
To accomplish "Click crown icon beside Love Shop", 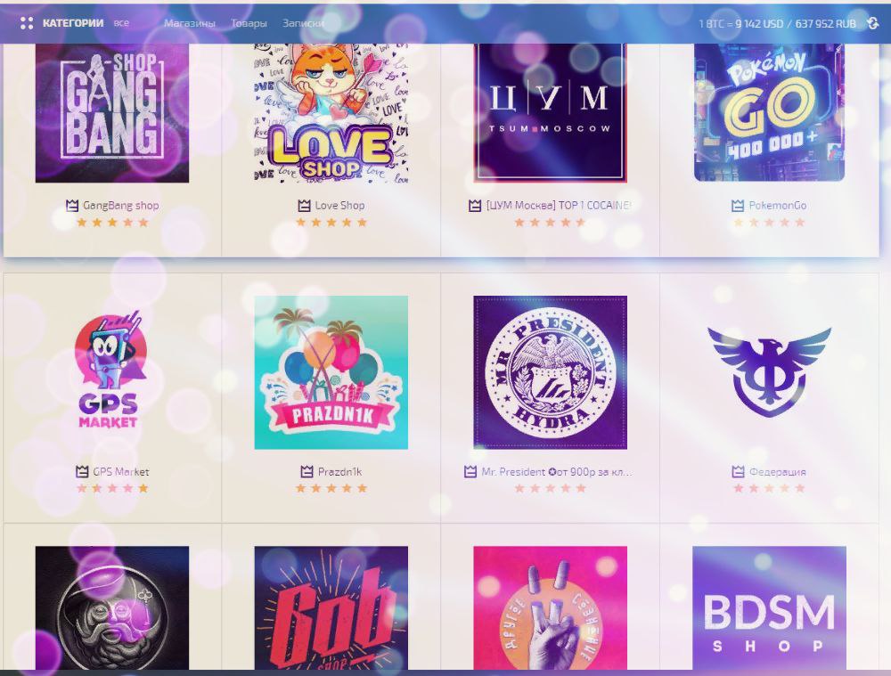I will pos(304,206).
